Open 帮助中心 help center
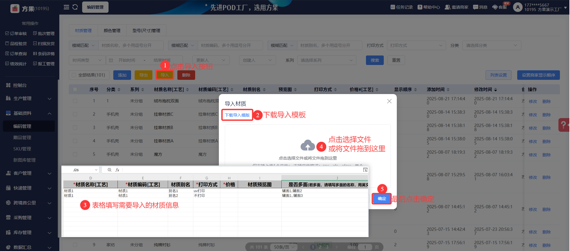 (429, 7)
